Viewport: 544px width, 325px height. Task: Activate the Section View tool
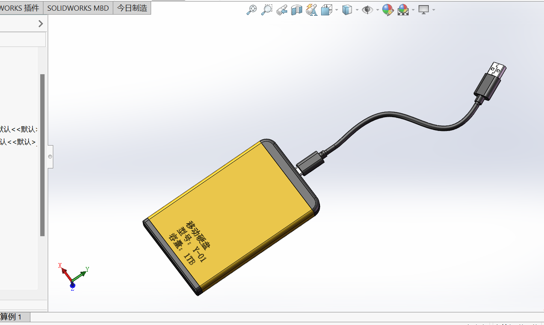[x=296, y=10]
